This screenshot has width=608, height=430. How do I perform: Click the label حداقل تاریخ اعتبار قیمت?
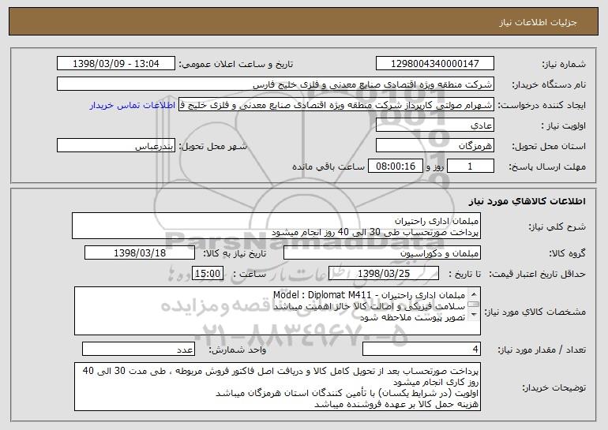point(537,274)
